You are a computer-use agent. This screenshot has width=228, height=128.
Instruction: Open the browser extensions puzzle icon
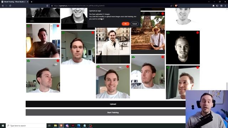[x=213, y=6]
